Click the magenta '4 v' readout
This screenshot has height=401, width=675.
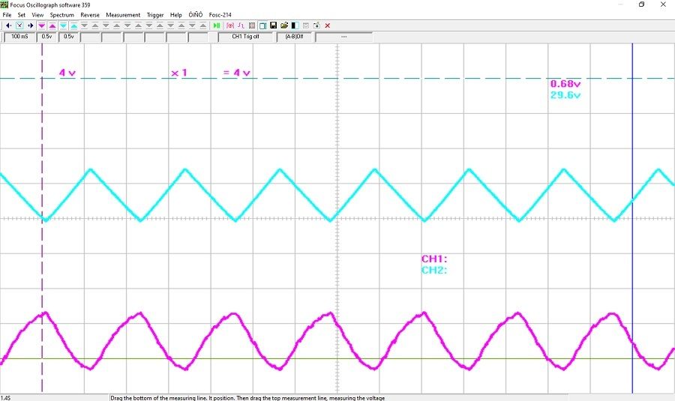67,73
